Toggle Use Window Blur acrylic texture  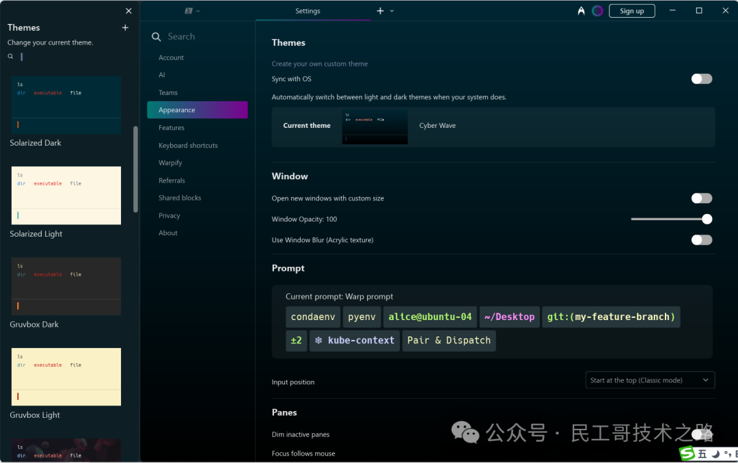701,240
